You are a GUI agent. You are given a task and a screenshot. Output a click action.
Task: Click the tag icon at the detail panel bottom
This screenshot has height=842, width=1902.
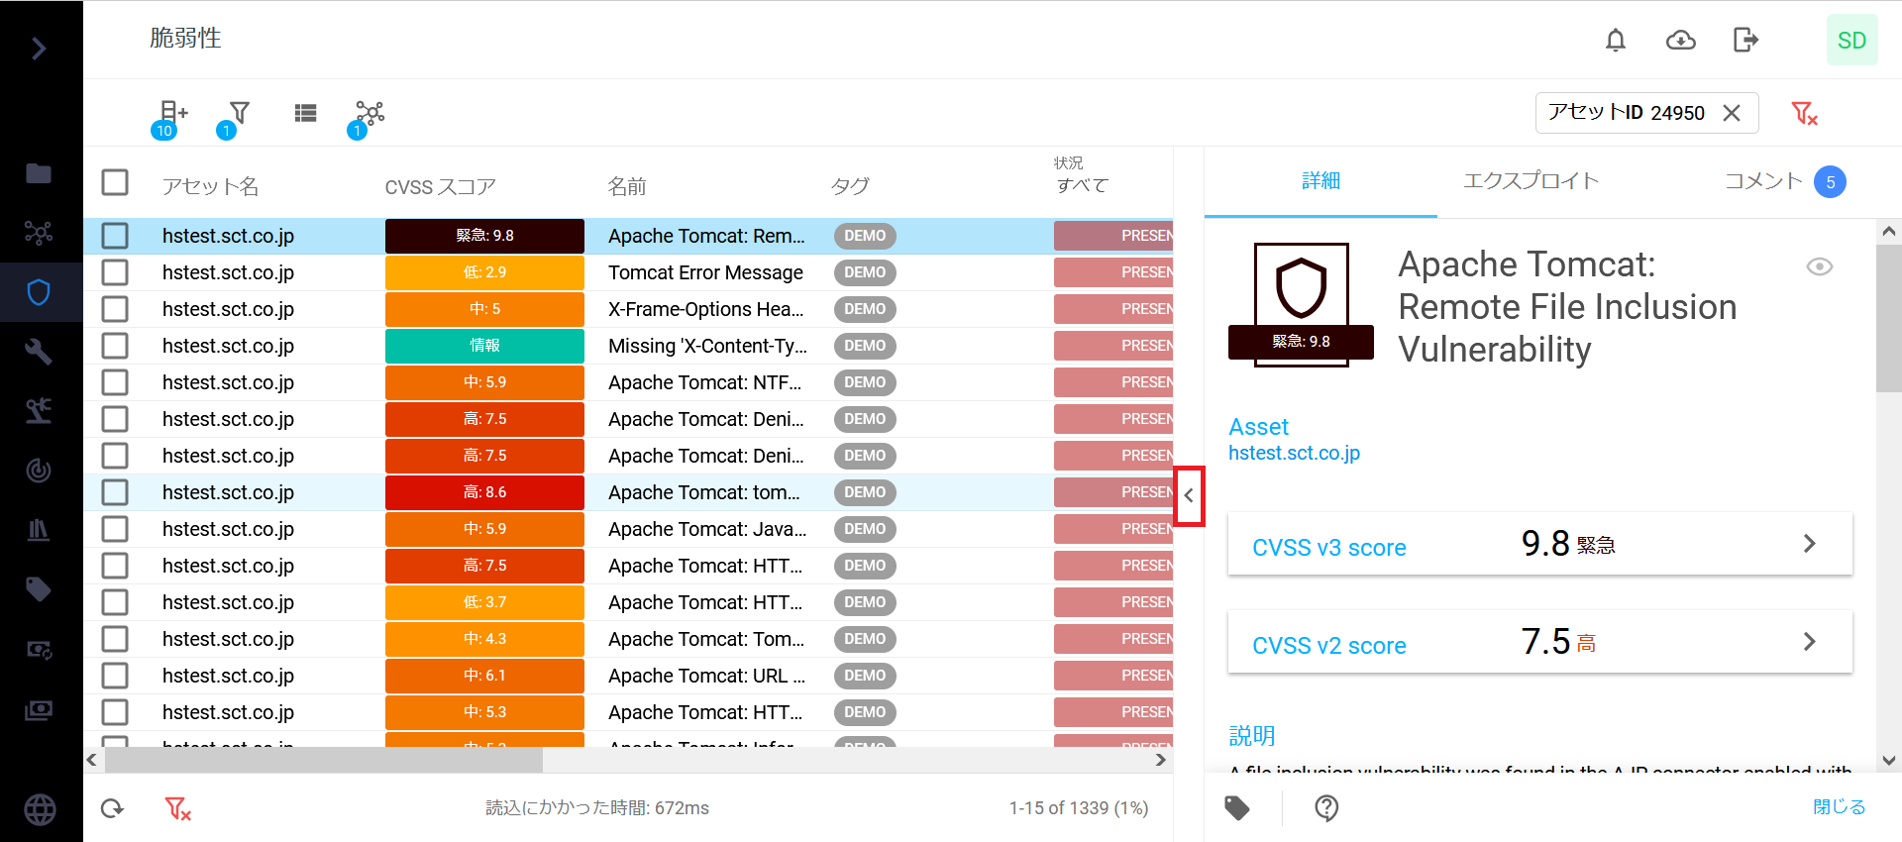(1237, 808)
